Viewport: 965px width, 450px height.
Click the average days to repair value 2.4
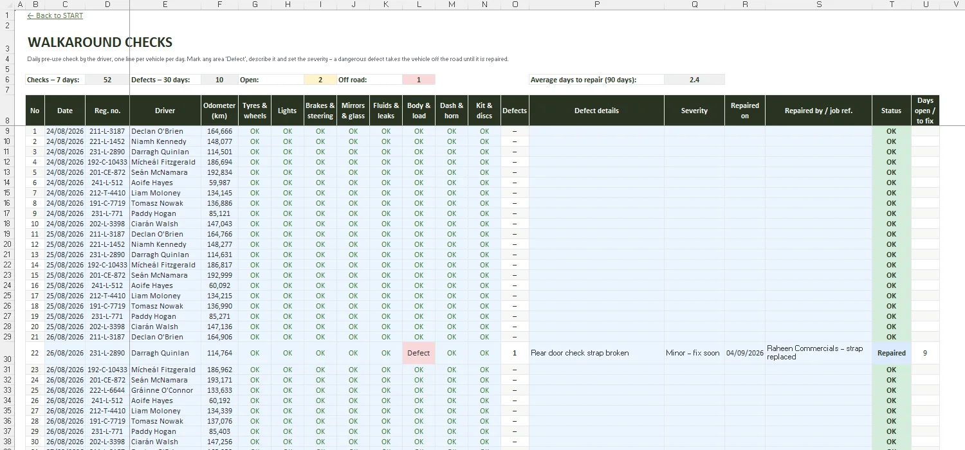[x=694, y=80]
